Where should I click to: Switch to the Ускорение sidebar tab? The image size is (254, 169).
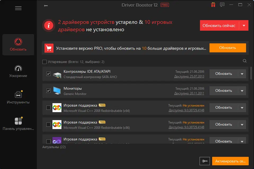[18, 71]
